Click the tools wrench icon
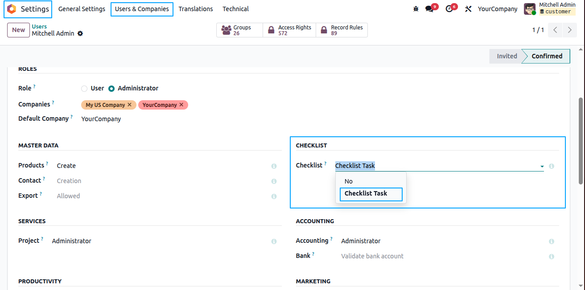This screenshot has height=290, width=585. pyautogui.click(x=468, y=9)
